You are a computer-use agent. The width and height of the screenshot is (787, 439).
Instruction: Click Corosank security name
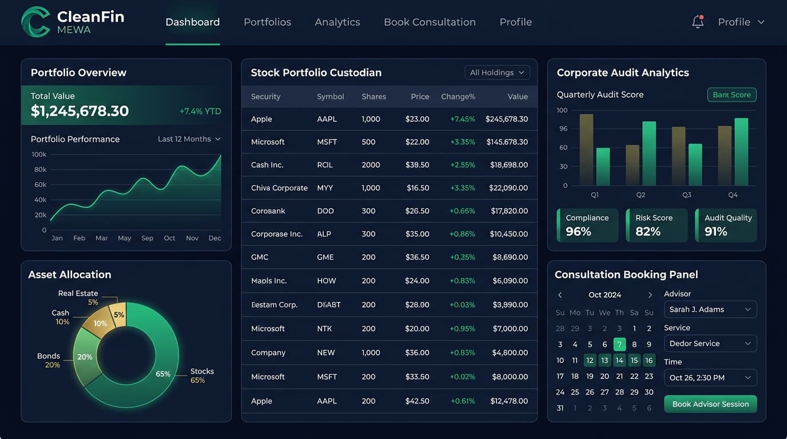[x=268, y=211]
